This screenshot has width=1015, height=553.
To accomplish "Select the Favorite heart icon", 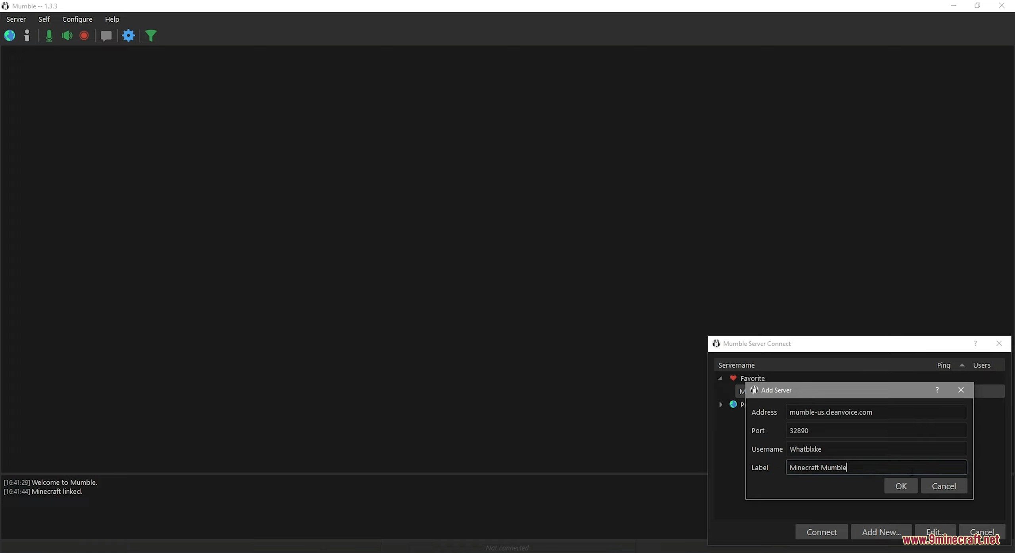I will (733, 378).
